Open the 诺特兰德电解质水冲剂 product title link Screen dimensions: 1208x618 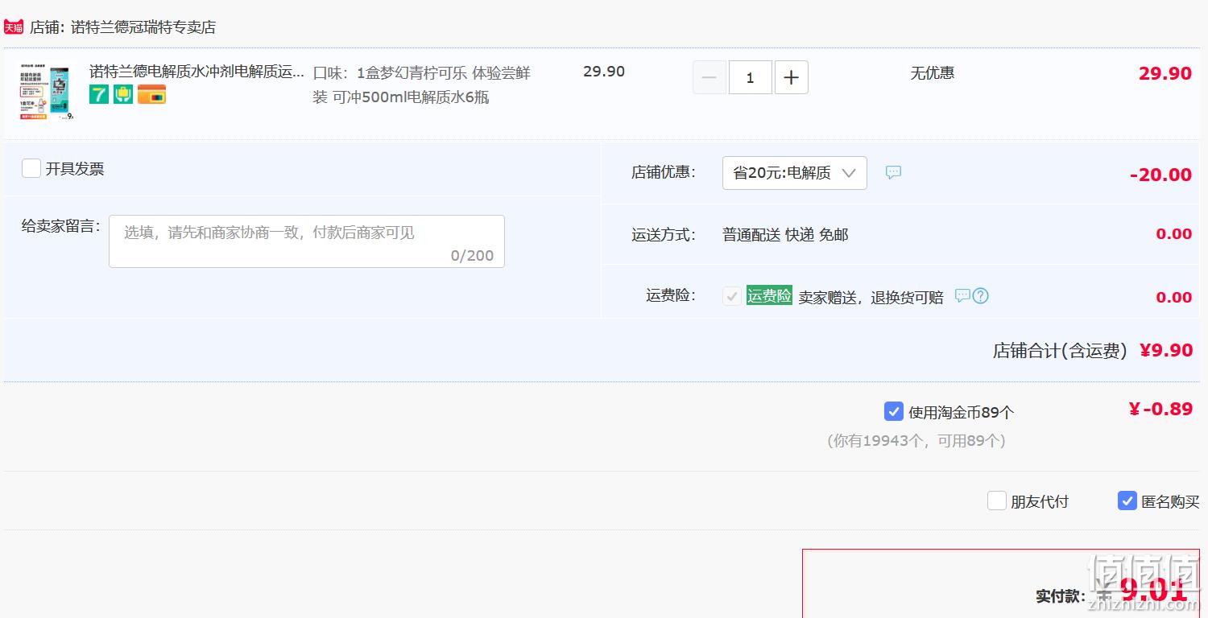[197, 72]
